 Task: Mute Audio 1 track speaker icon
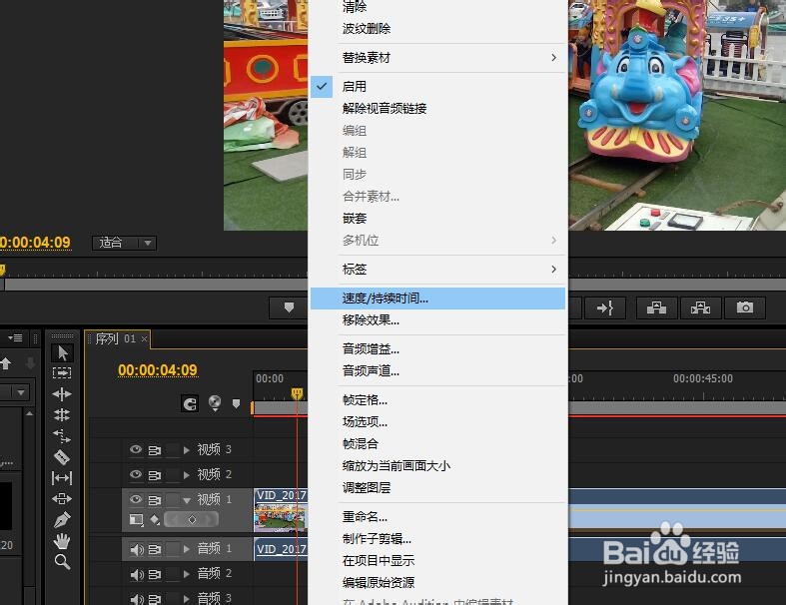[136, 550]
